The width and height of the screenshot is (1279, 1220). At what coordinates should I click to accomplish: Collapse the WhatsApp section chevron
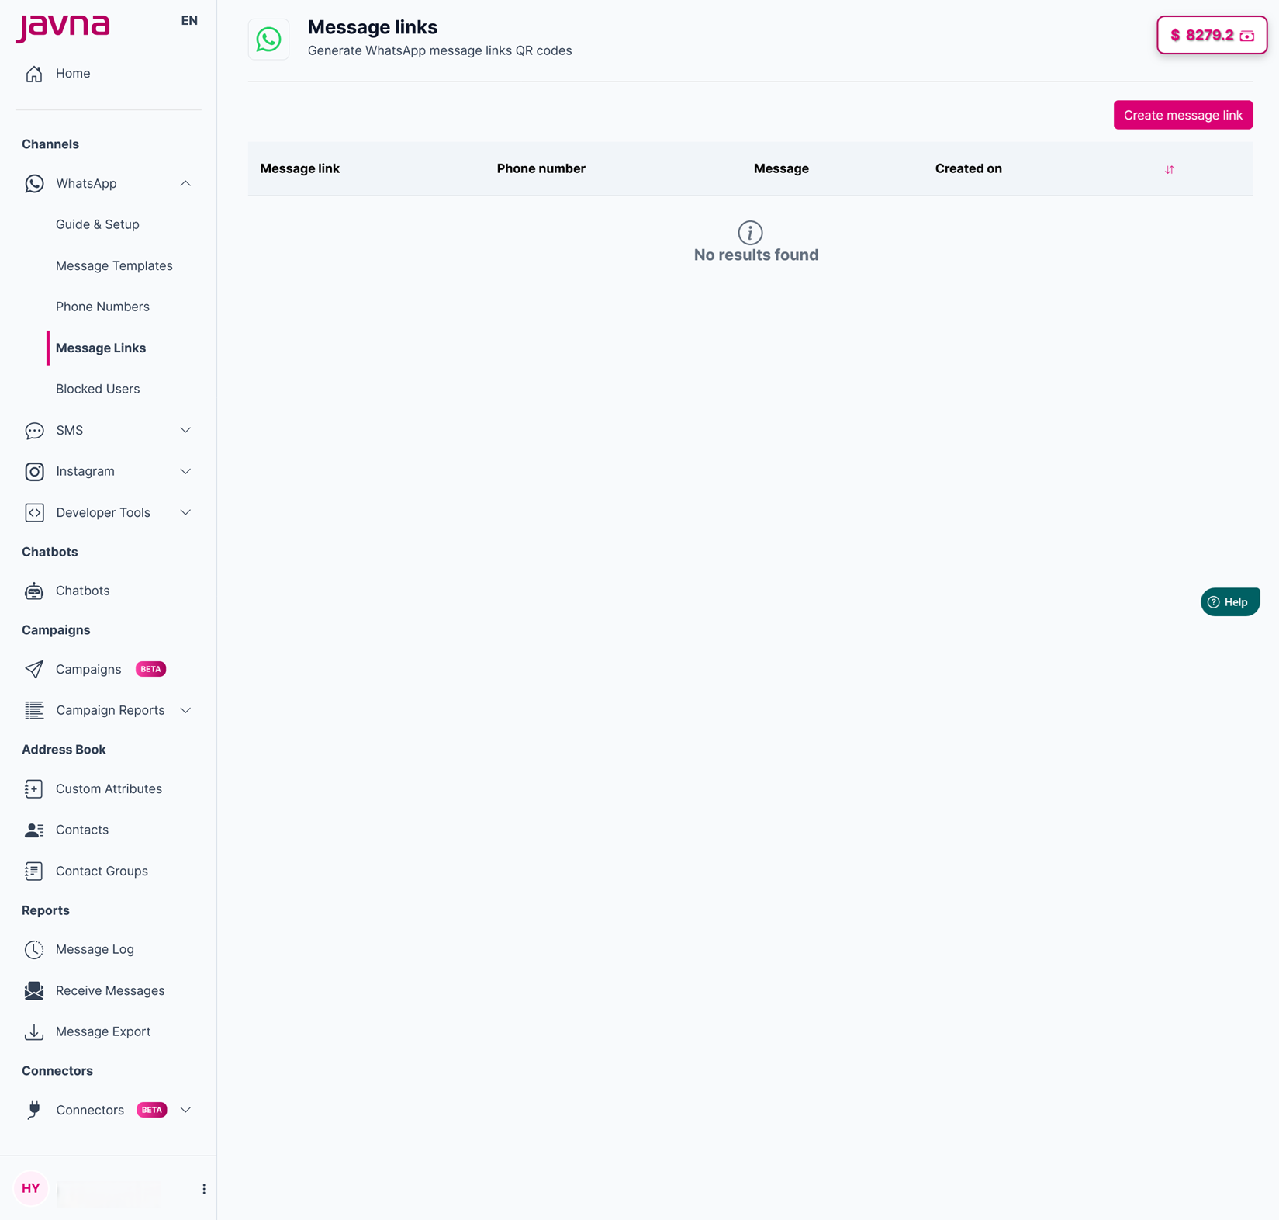click(x=185, y=184)
